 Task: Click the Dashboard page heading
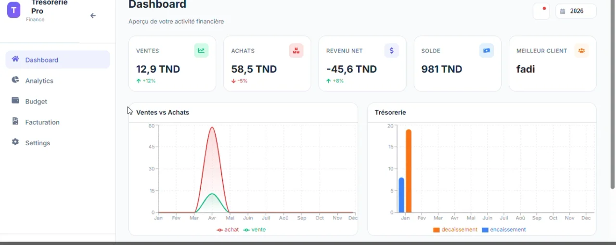(157, 5)
